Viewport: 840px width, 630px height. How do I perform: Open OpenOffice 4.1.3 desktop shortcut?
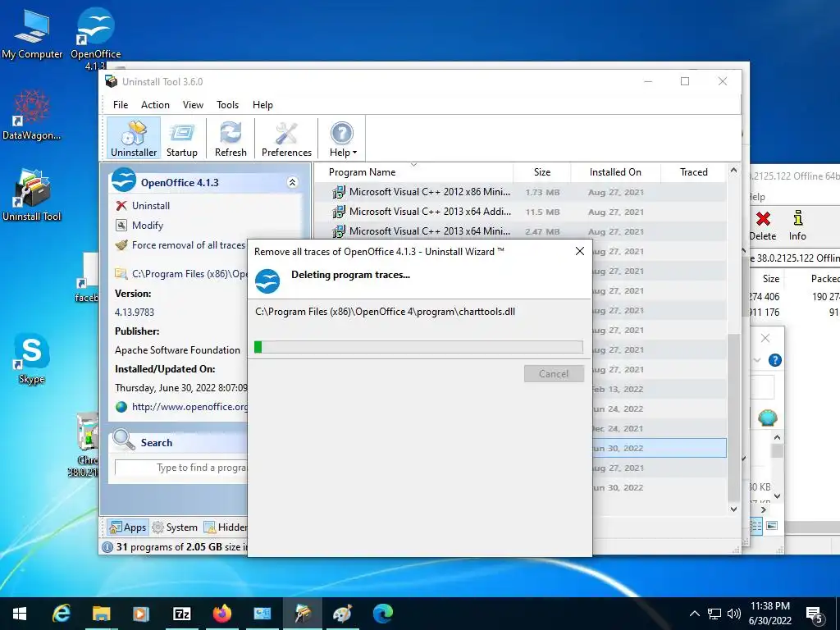pyautogui.click(x=95, y=38)
